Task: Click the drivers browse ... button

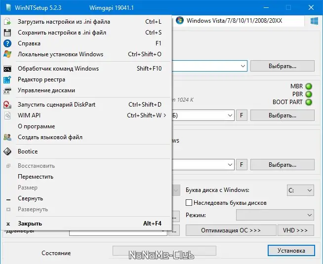Action: [x=174, y=231]
